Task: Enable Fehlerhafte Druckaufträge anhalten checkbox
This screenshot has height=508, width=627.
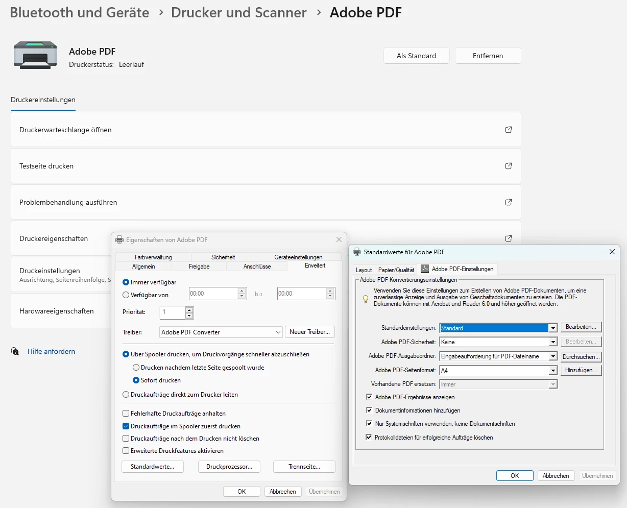Action: pyautogui.click(x=126, y=413)
